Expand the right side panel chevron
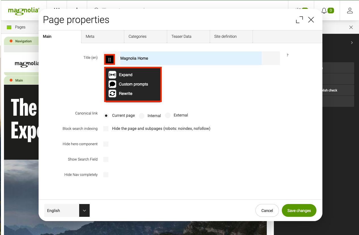 tap(352, 43)
